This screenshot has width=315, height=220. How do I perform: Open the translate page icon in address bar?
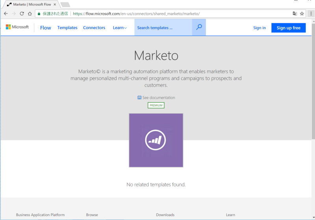tap(295, 14)
